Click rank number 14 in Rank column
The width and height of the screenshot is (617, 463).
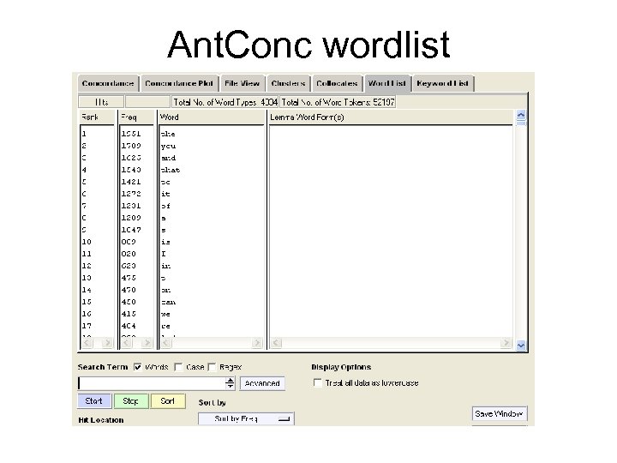(87, 290)
